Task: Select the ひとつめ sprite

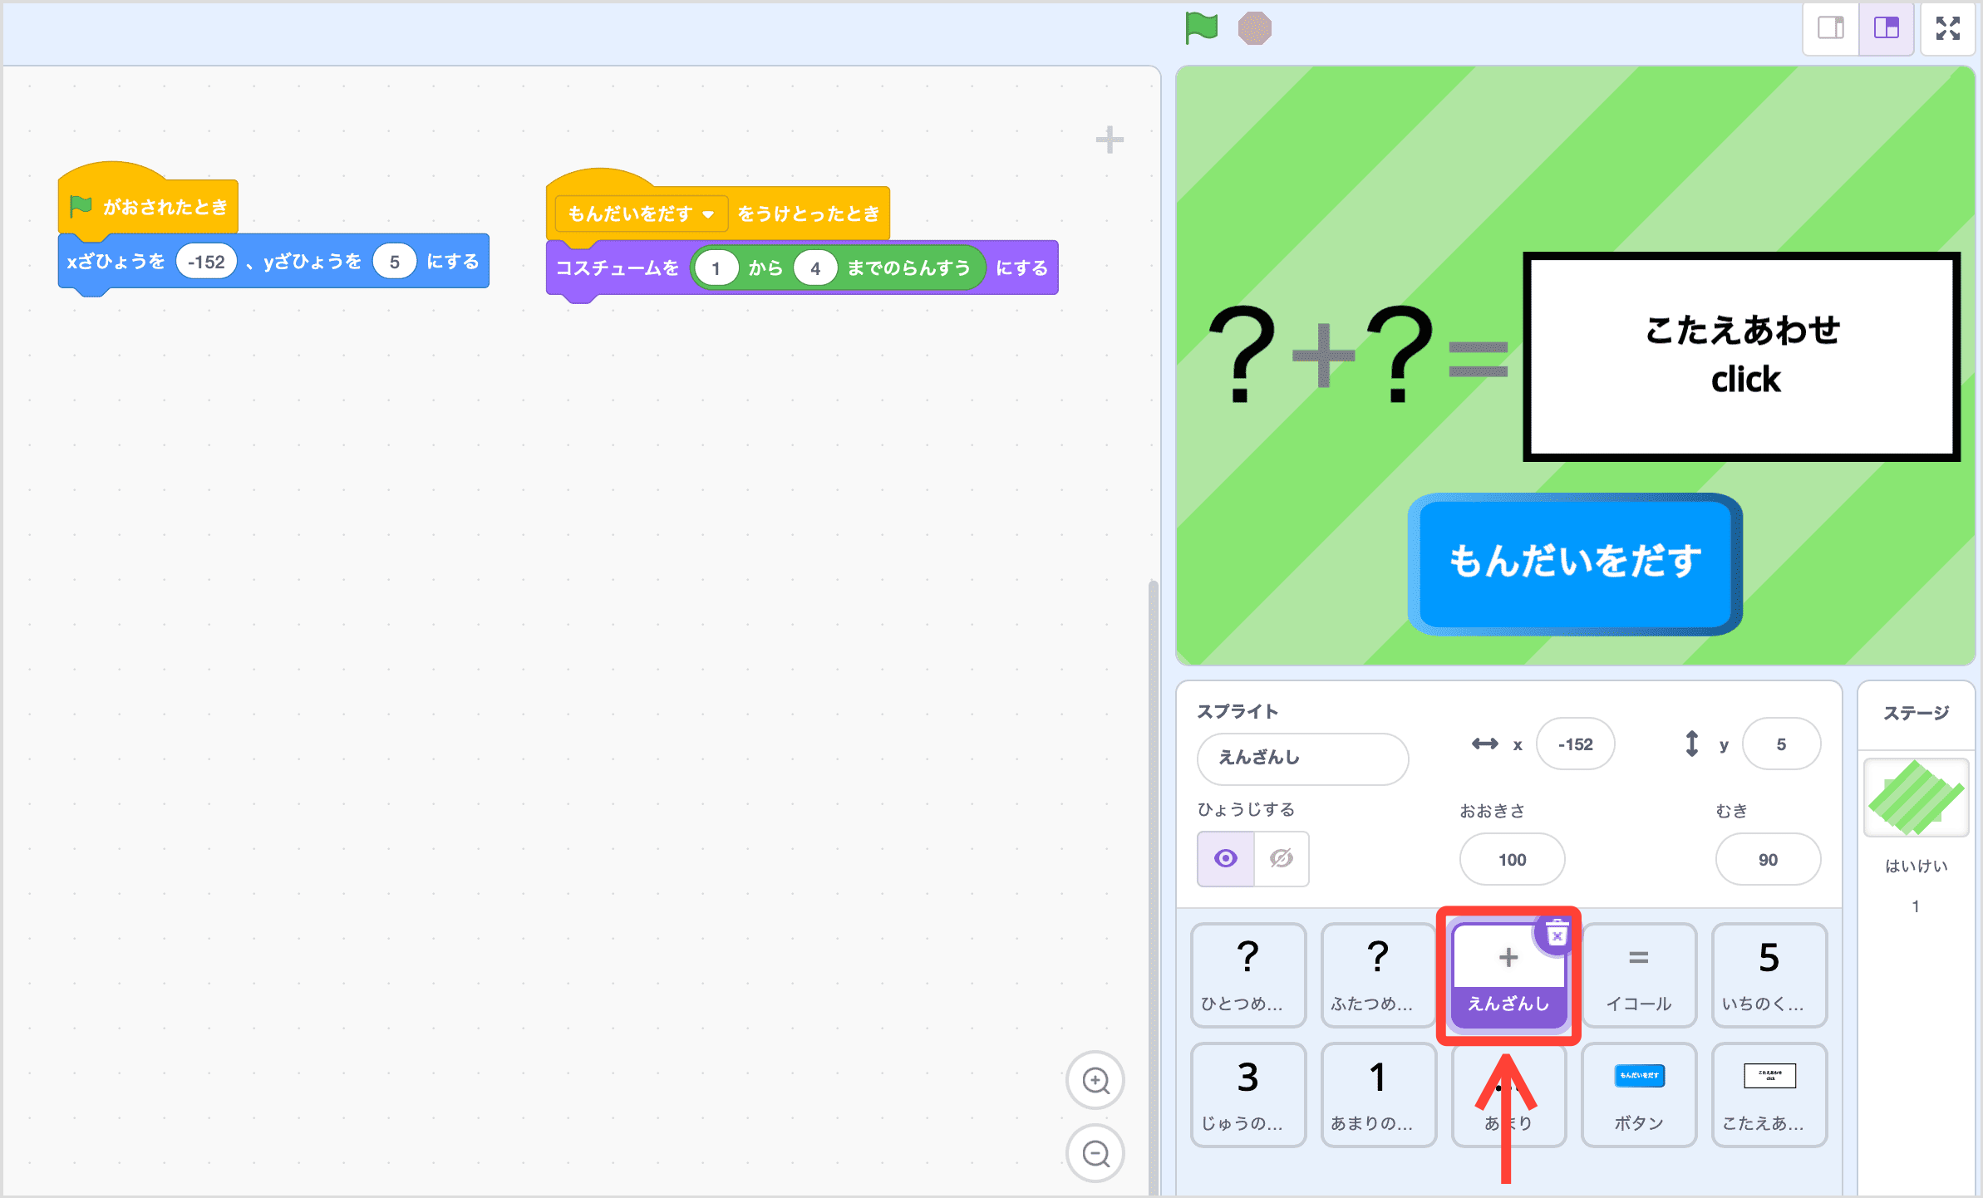Action: click(1247, 976)
